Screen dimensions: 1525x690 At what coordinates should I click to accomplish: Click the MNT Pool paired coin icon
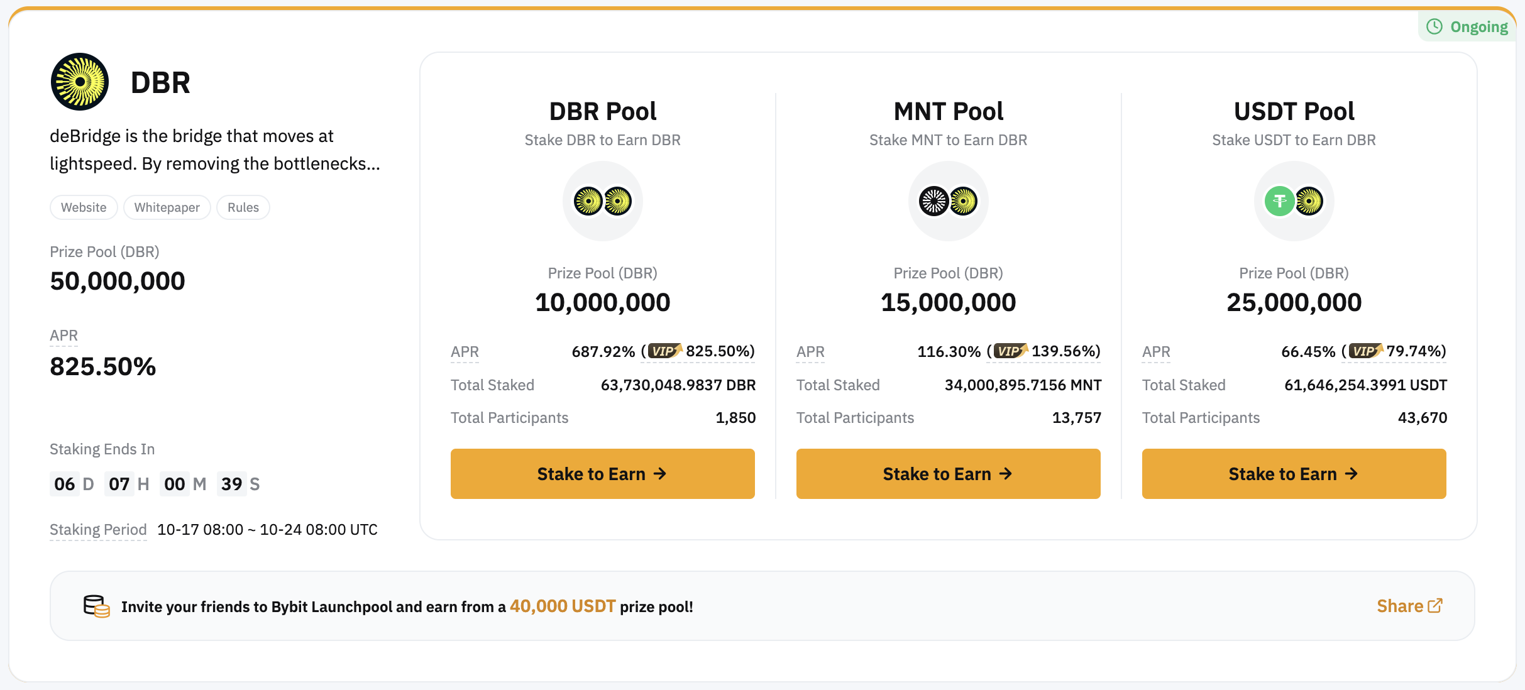[x=948, y=201]
